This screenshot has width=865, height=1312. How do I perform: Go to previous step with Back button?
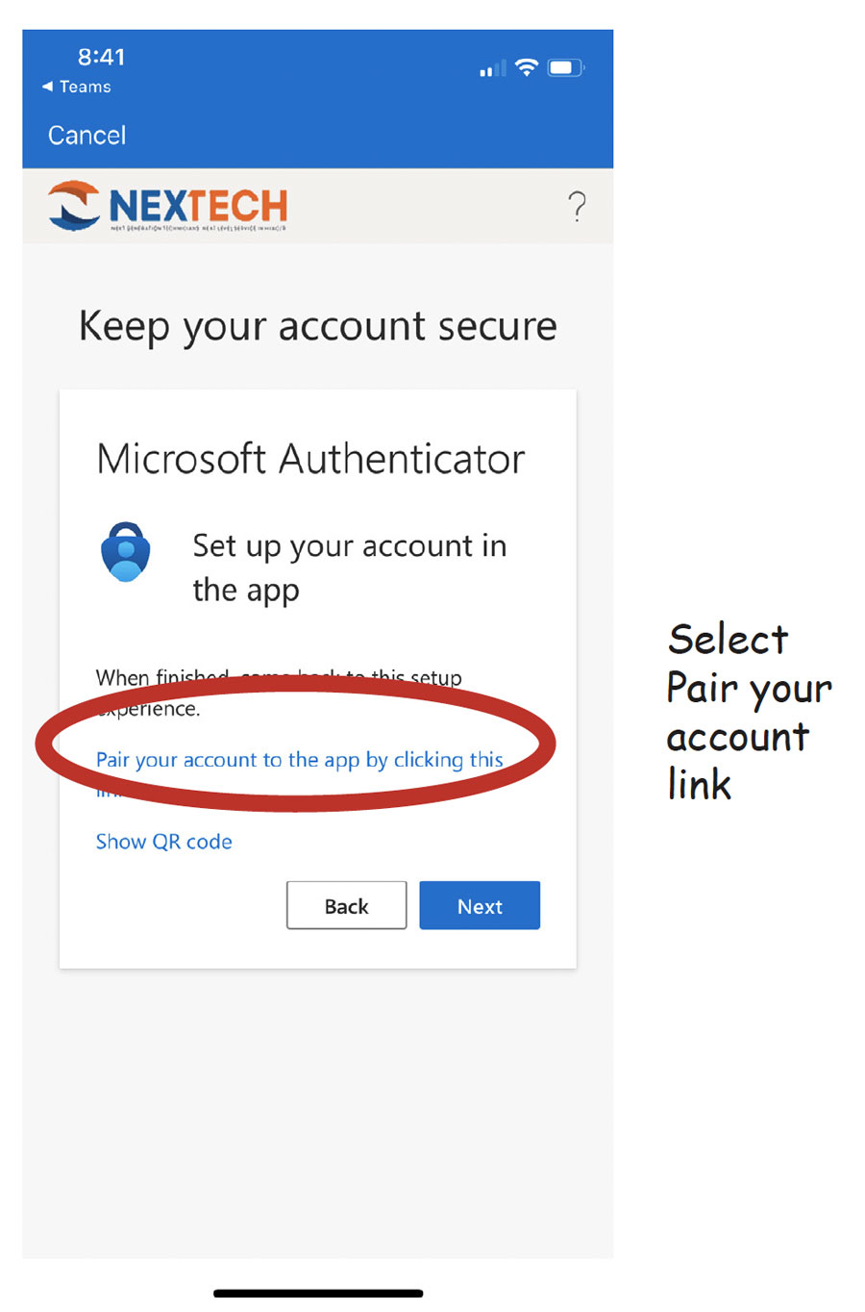point(346,905)
